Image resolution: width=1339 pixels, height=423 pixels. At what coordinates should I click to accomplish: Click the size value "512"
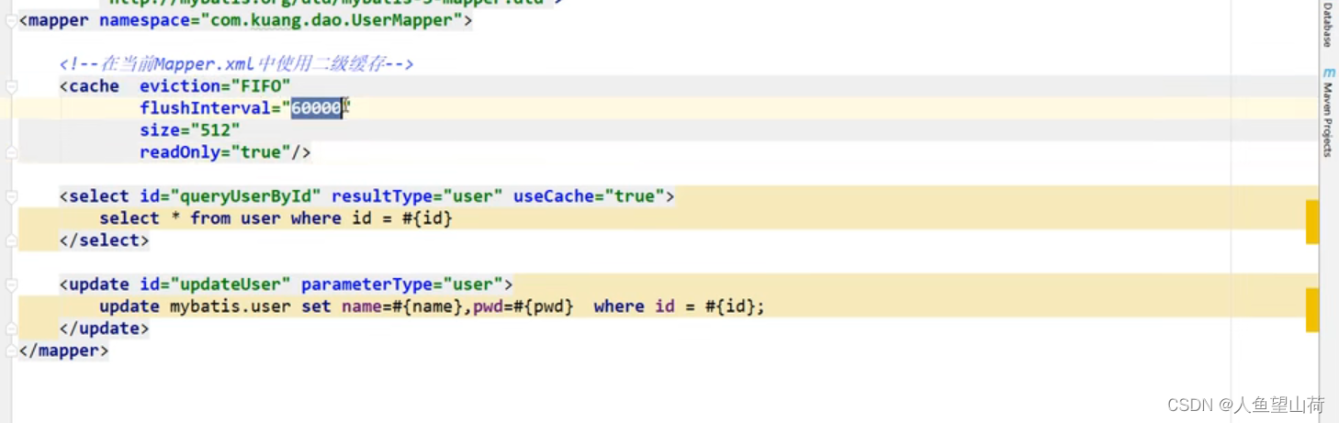click(x=215, y=130)
